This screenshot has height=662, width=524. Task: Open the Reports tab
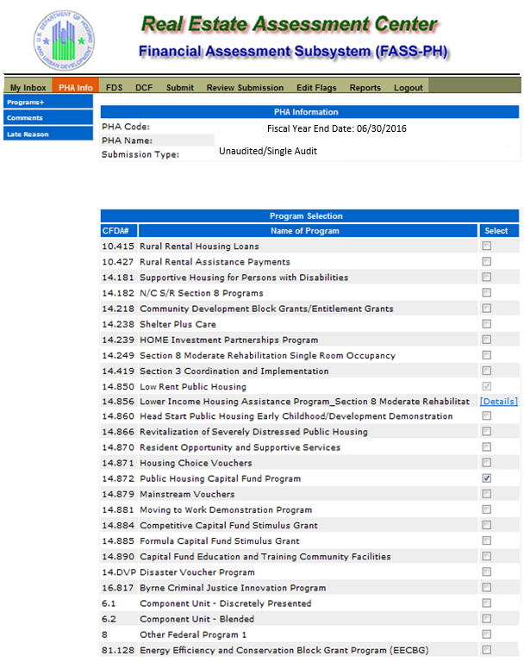coord(365,88)
